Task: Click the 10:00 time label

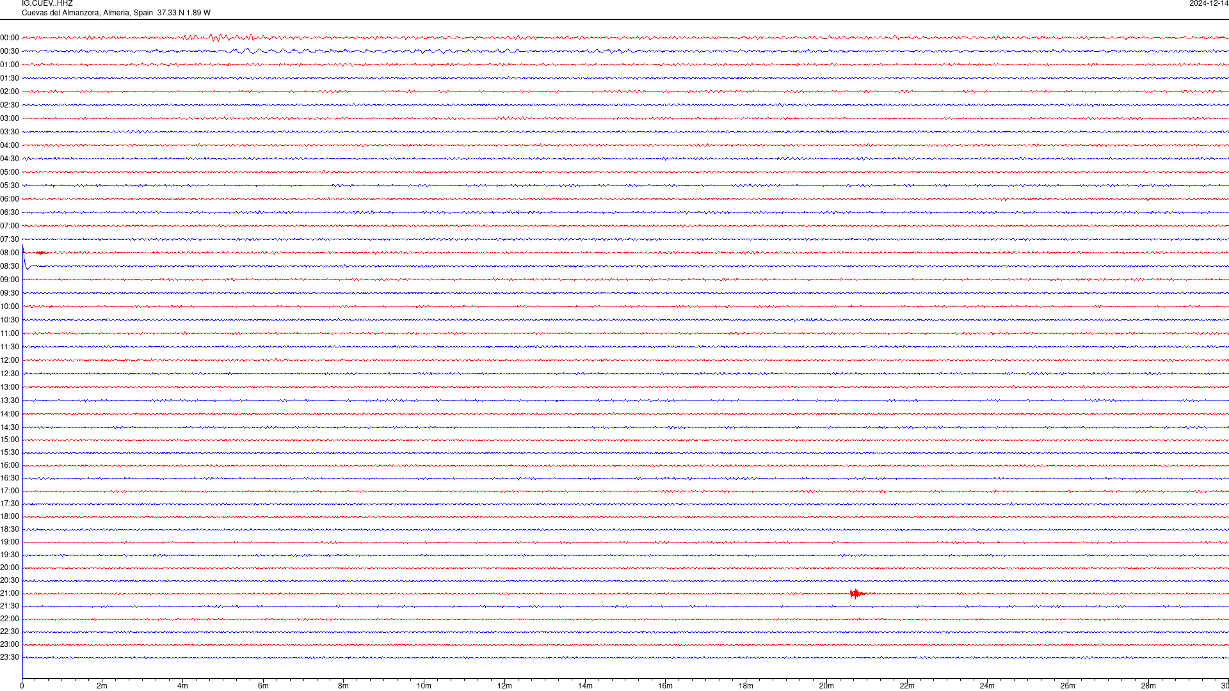Action: pyautogui.click(x=10, y=306)
